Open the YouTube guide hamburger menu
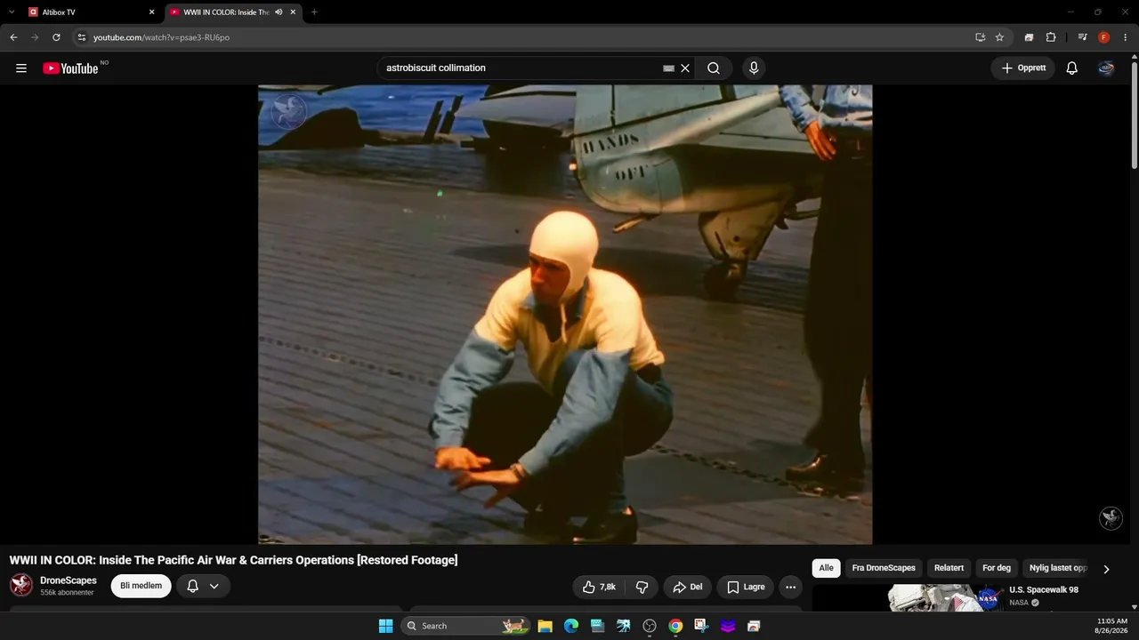Image resolution: width=1139 pixels, height=640 pixels. 21,68
